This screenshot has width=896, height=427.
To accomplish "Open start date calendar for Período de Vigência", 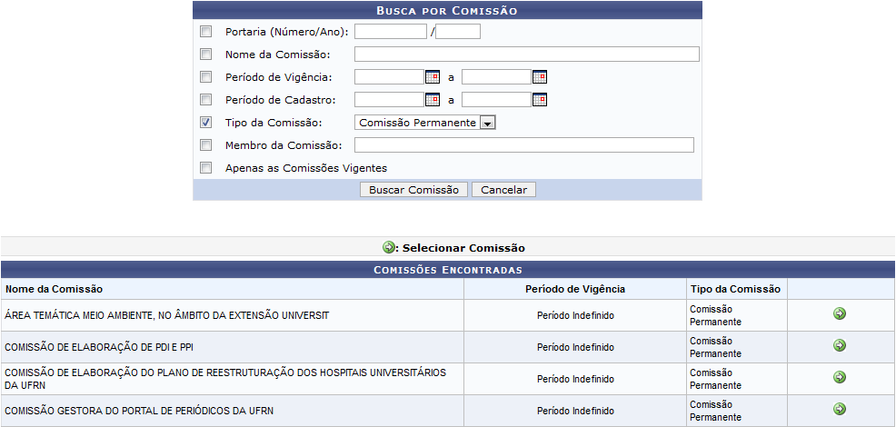I will click(x=433, y=77).
